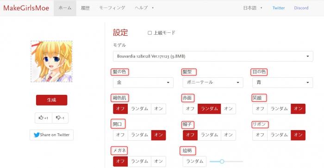Set 赤面 to オフ
This screenshot has height=168, width=324.
190,109
